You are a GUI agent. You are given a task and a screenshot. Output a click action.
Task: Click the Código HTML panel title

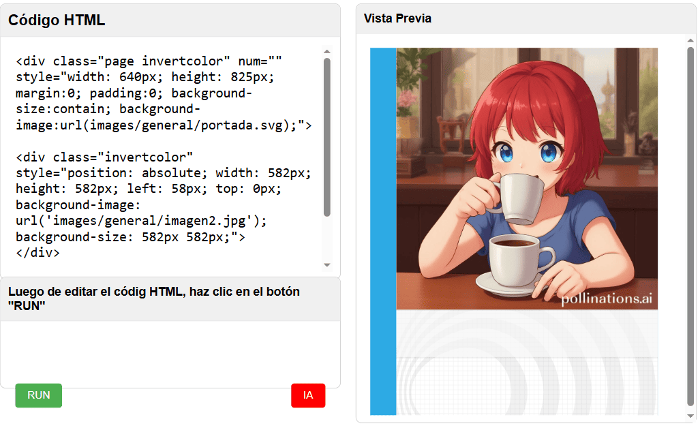57,20
